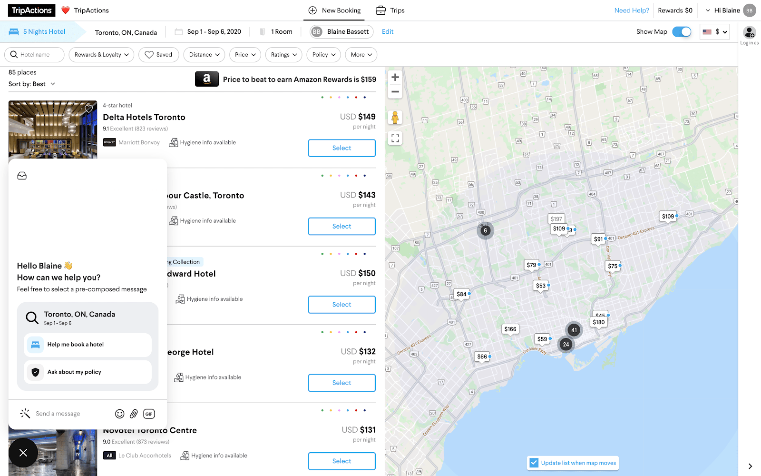Click chat search icon for Toronto trip
The width and height of the screenshot is (761, 476).
(x=32, y=317)
